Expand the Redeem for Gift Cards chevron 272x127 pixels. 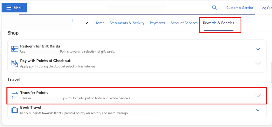258,49
